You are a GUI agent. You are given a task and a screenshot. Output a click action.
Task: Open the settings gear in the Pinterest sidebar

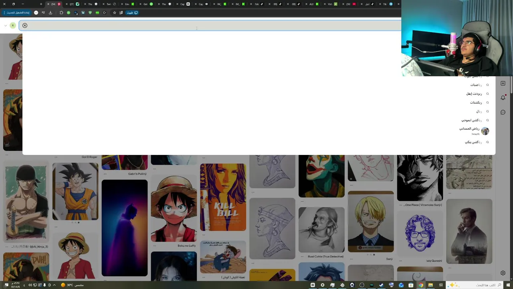(503, 273)
